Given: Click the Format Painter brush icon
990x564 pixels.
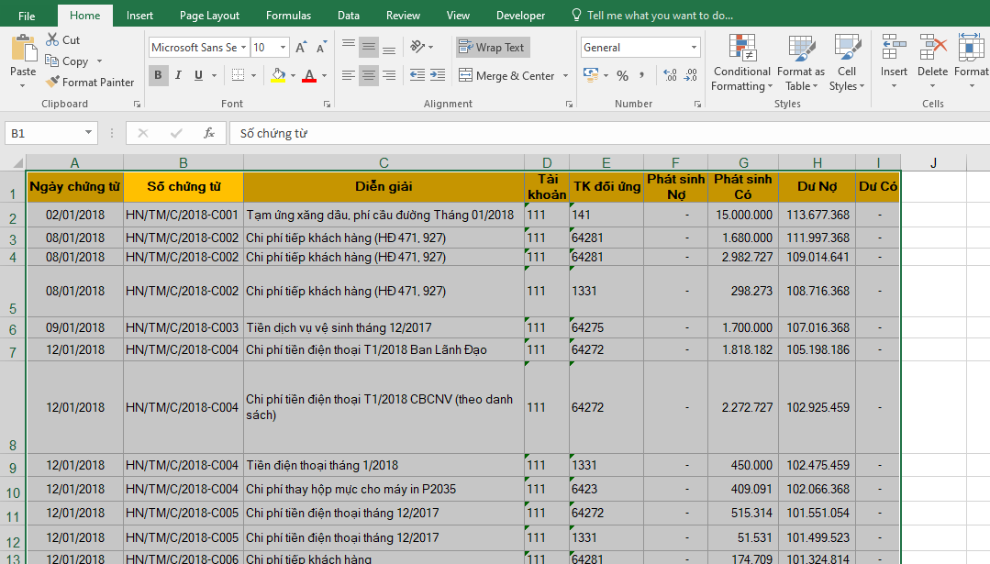Looking at the screenshot, I should (52, 83).
